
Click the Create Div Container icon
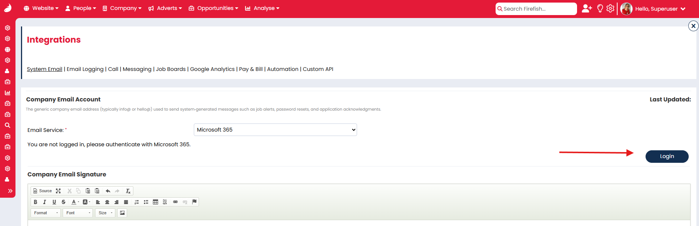click(x=165, y=202)
